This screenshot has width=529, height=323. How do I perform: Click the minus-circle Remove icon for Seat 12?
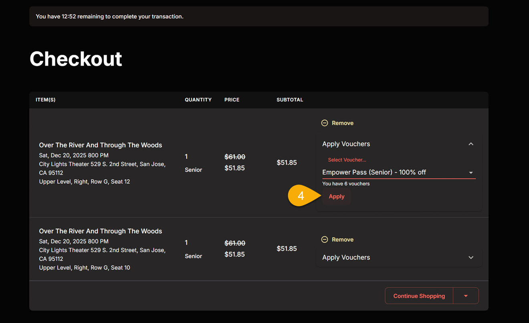tap(325, 123)
